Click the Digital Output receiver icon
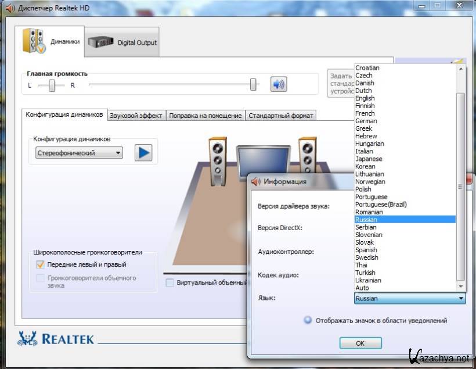Viewport: 476px width, 369px height. coord(100,42)
